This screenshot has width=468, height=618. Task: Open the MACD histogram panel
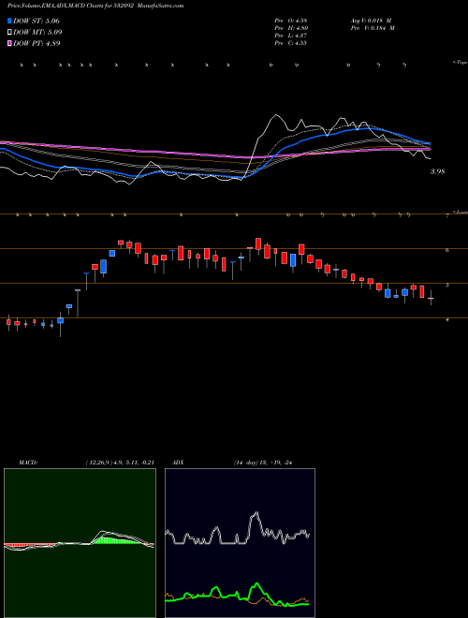(80, 543)
